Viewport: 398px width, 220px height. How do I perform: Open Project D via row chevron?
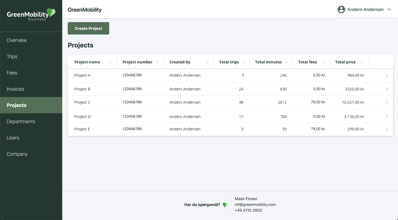point(387,116)
